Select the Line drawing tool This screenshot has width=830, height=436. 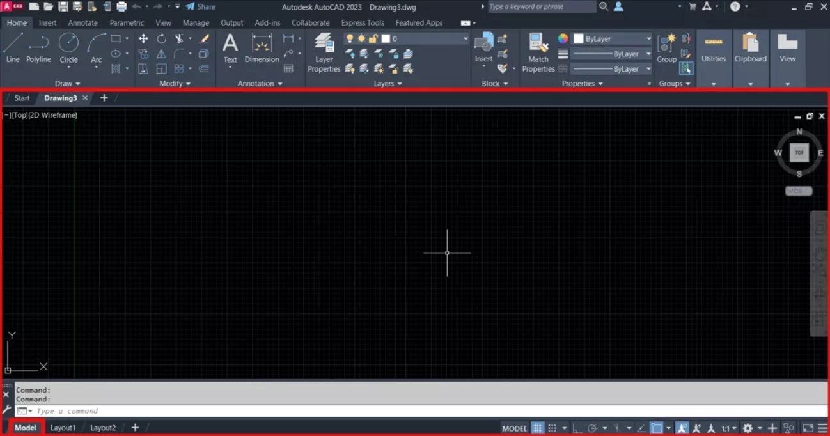(x=13, y=49)
